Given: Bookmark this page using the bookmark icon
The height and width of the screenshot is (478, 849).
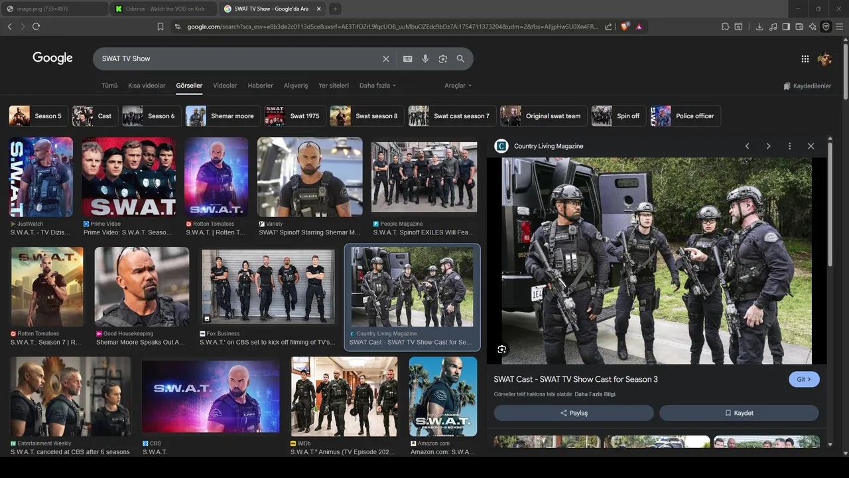Looking at the screenshot, I should pyautogui.click(x=161, y=27).
